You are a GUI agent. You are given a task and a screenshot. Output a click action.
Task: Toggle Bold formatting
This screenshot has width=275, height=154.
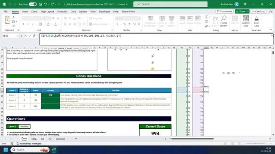[23, 24]
